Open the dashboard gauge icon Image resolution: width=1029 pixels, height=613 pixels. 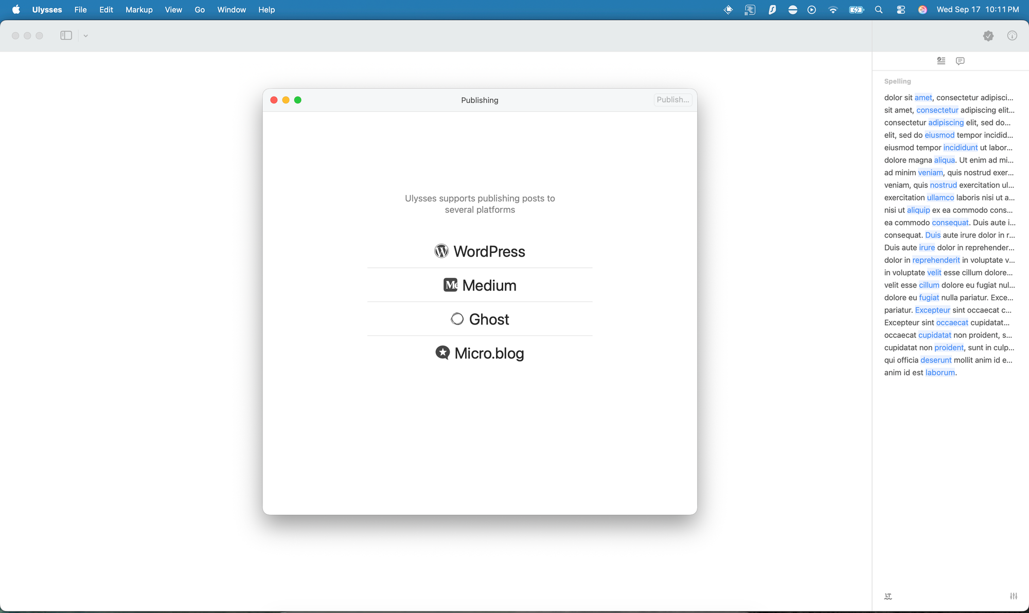(1012, 36)
